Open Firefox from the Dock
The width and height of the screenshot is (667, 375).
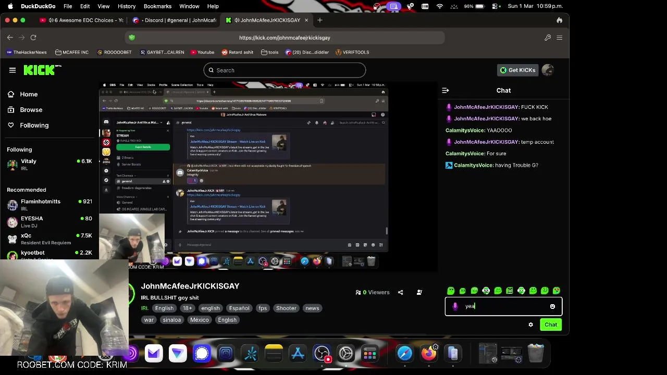429,354
